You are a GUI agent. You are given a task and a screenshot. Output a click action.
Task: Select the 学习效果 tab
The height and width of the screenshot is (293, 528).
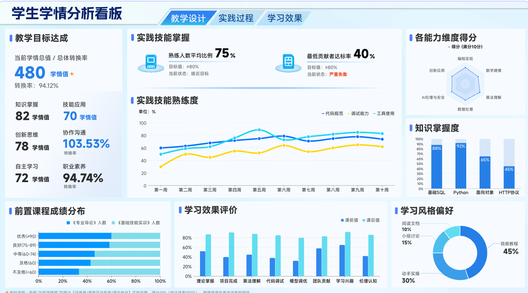(285, 18)
